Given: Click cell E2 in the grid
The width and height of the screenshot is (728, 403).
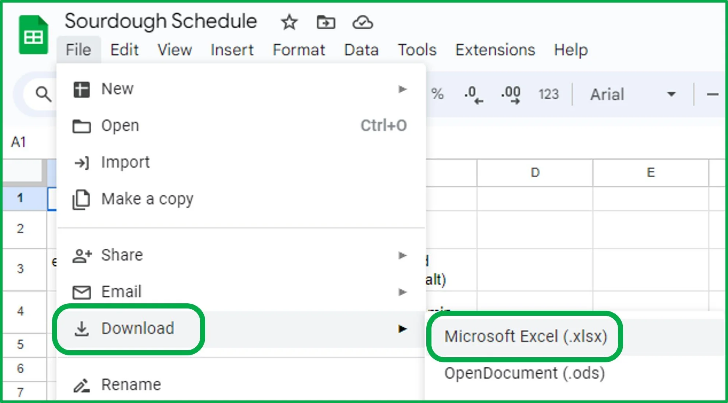Looking at the screenshot, I should (651, 230).
